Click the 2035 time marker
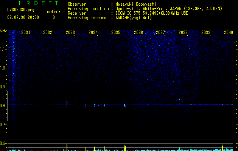 pyautogui.click(x=116, y=32)
